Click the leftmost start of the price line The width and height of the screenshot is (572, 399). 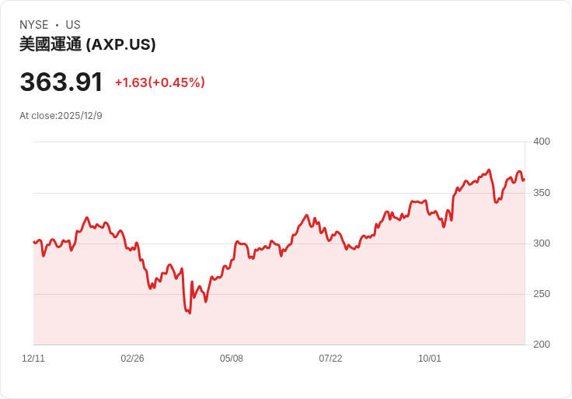(34, 242)
